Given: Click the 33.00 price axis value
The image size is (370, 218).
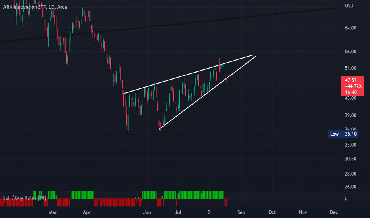Looking at the screenshot, I should click(x=351, y=145).
